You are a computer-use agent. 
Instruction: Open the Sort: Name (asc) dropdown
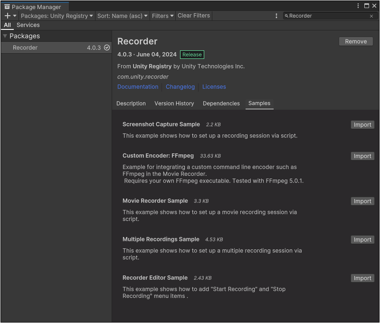(x=123, y=16)
